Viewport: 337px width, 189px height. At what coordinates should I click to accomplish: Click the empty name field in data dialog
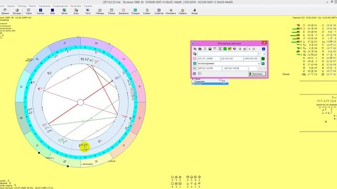(x=227, y=54)
